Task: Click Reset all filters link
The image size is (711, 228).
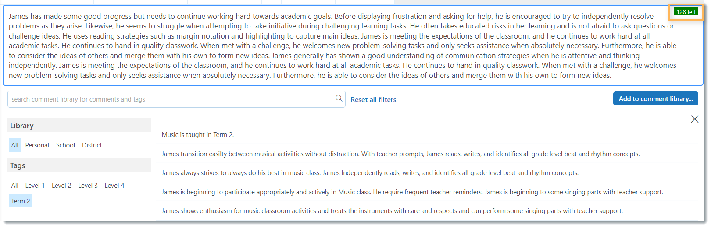Action: (x=373, y=100)
